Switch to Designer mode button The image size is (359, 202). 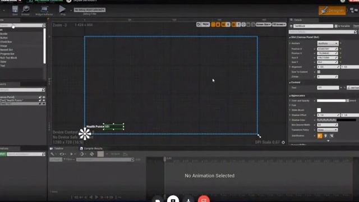(x=332, y=10)
